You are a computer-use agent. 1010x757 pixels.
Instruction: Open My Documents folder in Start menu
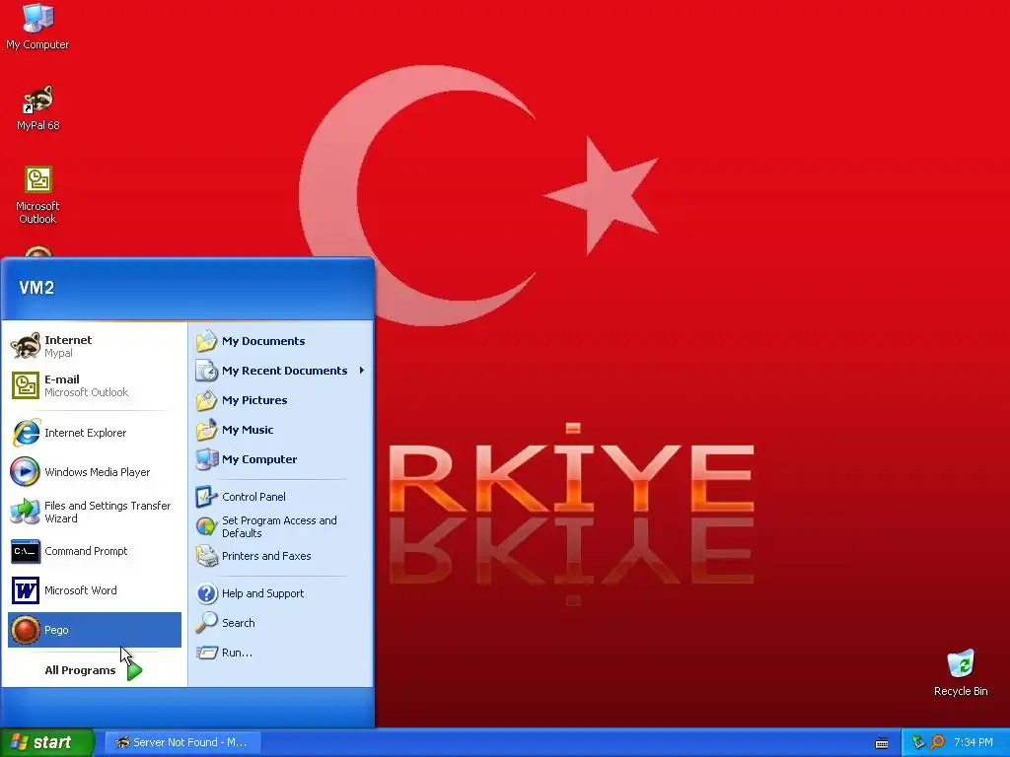click(281, 341)
